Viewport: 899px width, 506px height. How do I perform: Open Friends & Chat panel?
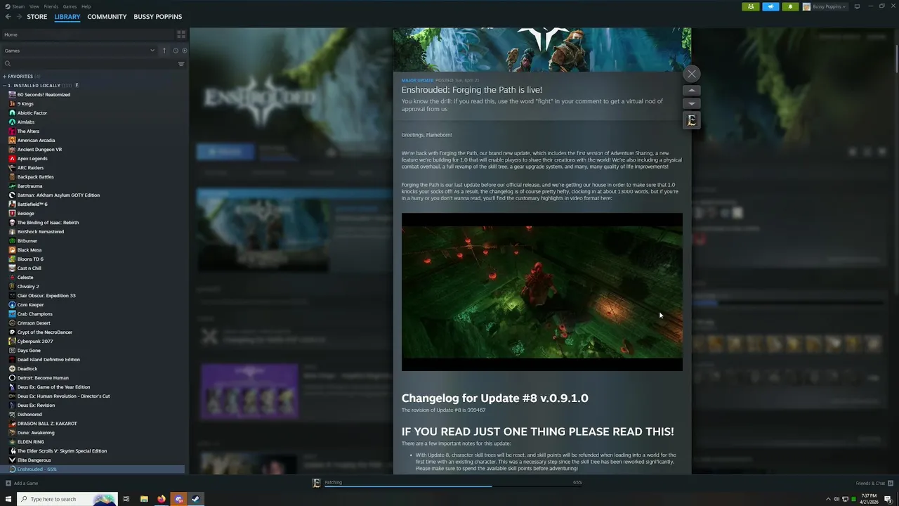(874, 484)
